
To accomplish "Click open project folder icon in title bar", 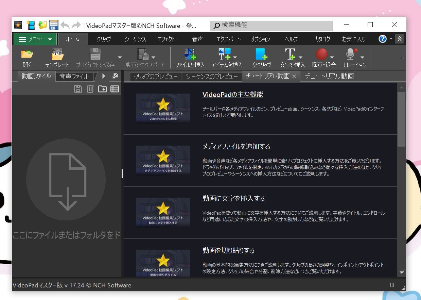I will (42, 25).
